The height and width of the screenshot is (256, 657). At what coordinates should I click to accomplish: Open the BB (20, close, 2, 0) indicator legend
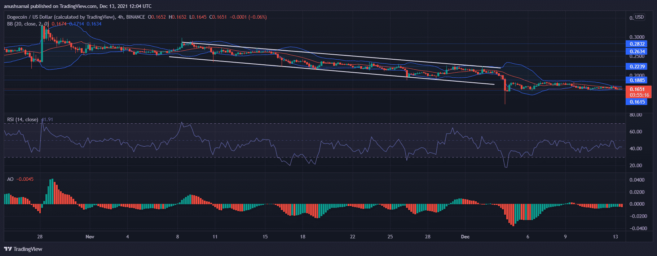[27, 24]
